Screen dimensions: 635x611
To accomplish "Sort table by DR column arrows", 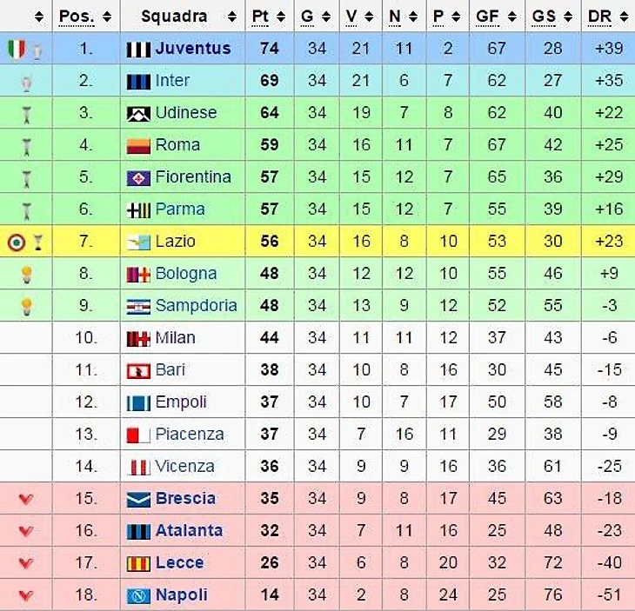I will coord(624,17).
